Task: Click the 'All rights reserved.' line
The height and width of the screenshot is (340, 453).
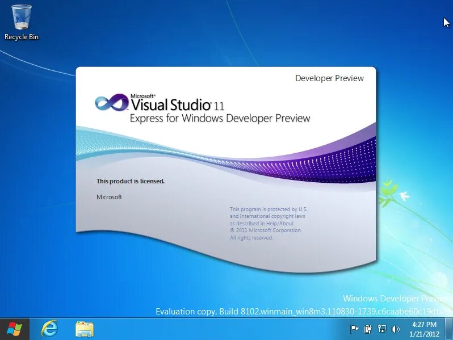Action: pyautogui.click(x=251, y=237)
